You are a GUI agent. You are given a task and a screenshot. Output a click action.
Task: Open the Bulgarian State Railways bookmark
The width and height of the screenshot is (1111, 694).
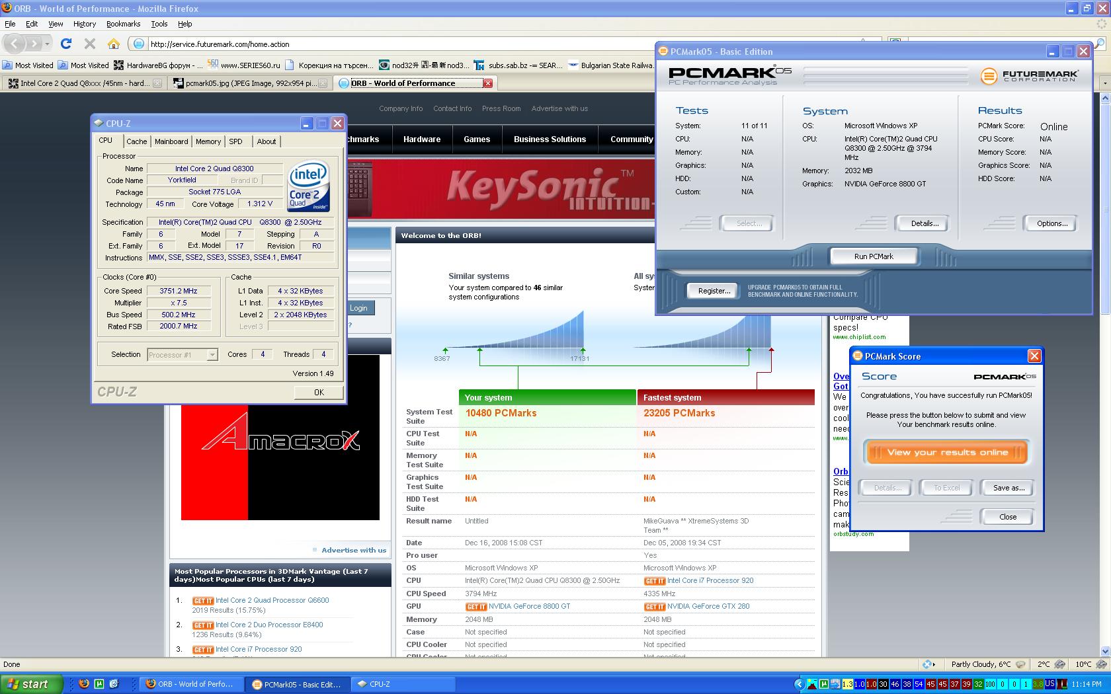pos(611,65)
